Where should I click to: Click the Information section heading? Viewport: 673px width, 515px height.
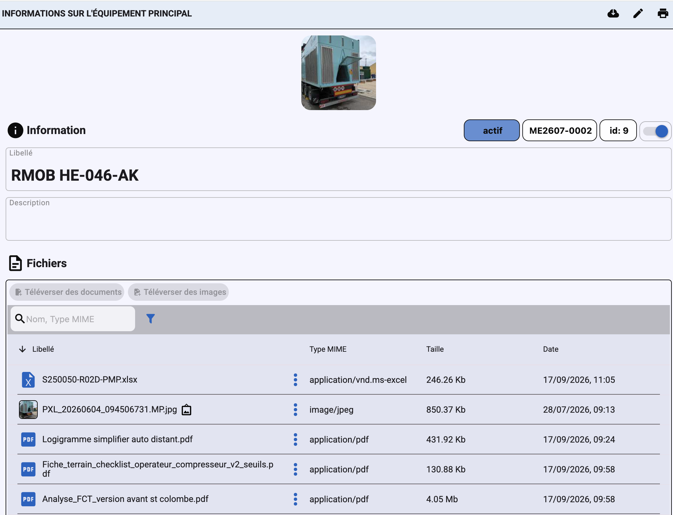[56, 130]
